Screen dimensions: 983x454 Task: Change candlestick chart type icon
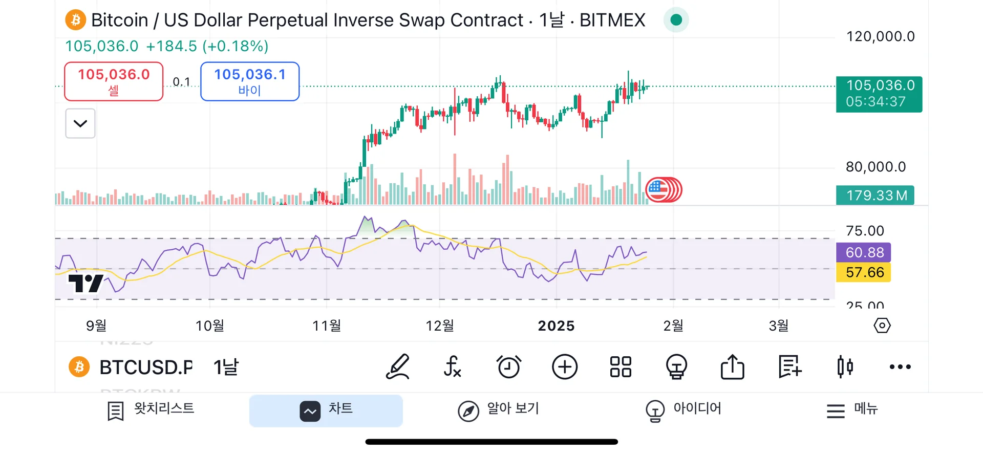coord(845,367)
